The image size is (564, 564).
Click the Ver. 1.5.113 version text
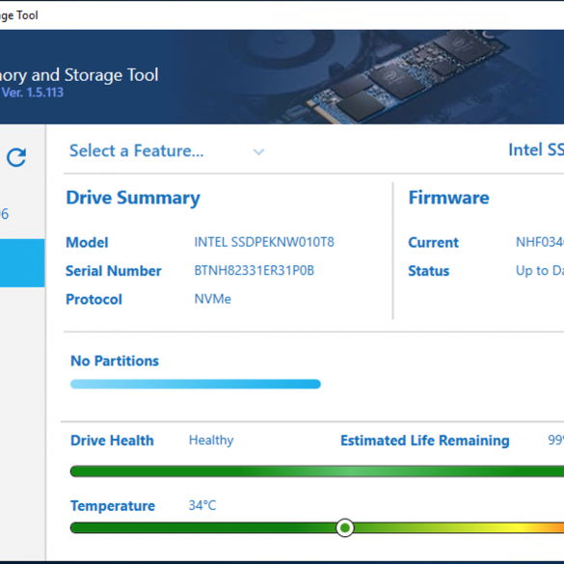[33, 93]
